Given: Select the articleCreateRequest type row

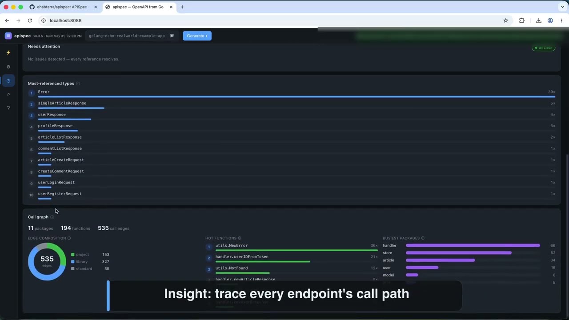Looking at the screenshot, I should pos(292,161).
